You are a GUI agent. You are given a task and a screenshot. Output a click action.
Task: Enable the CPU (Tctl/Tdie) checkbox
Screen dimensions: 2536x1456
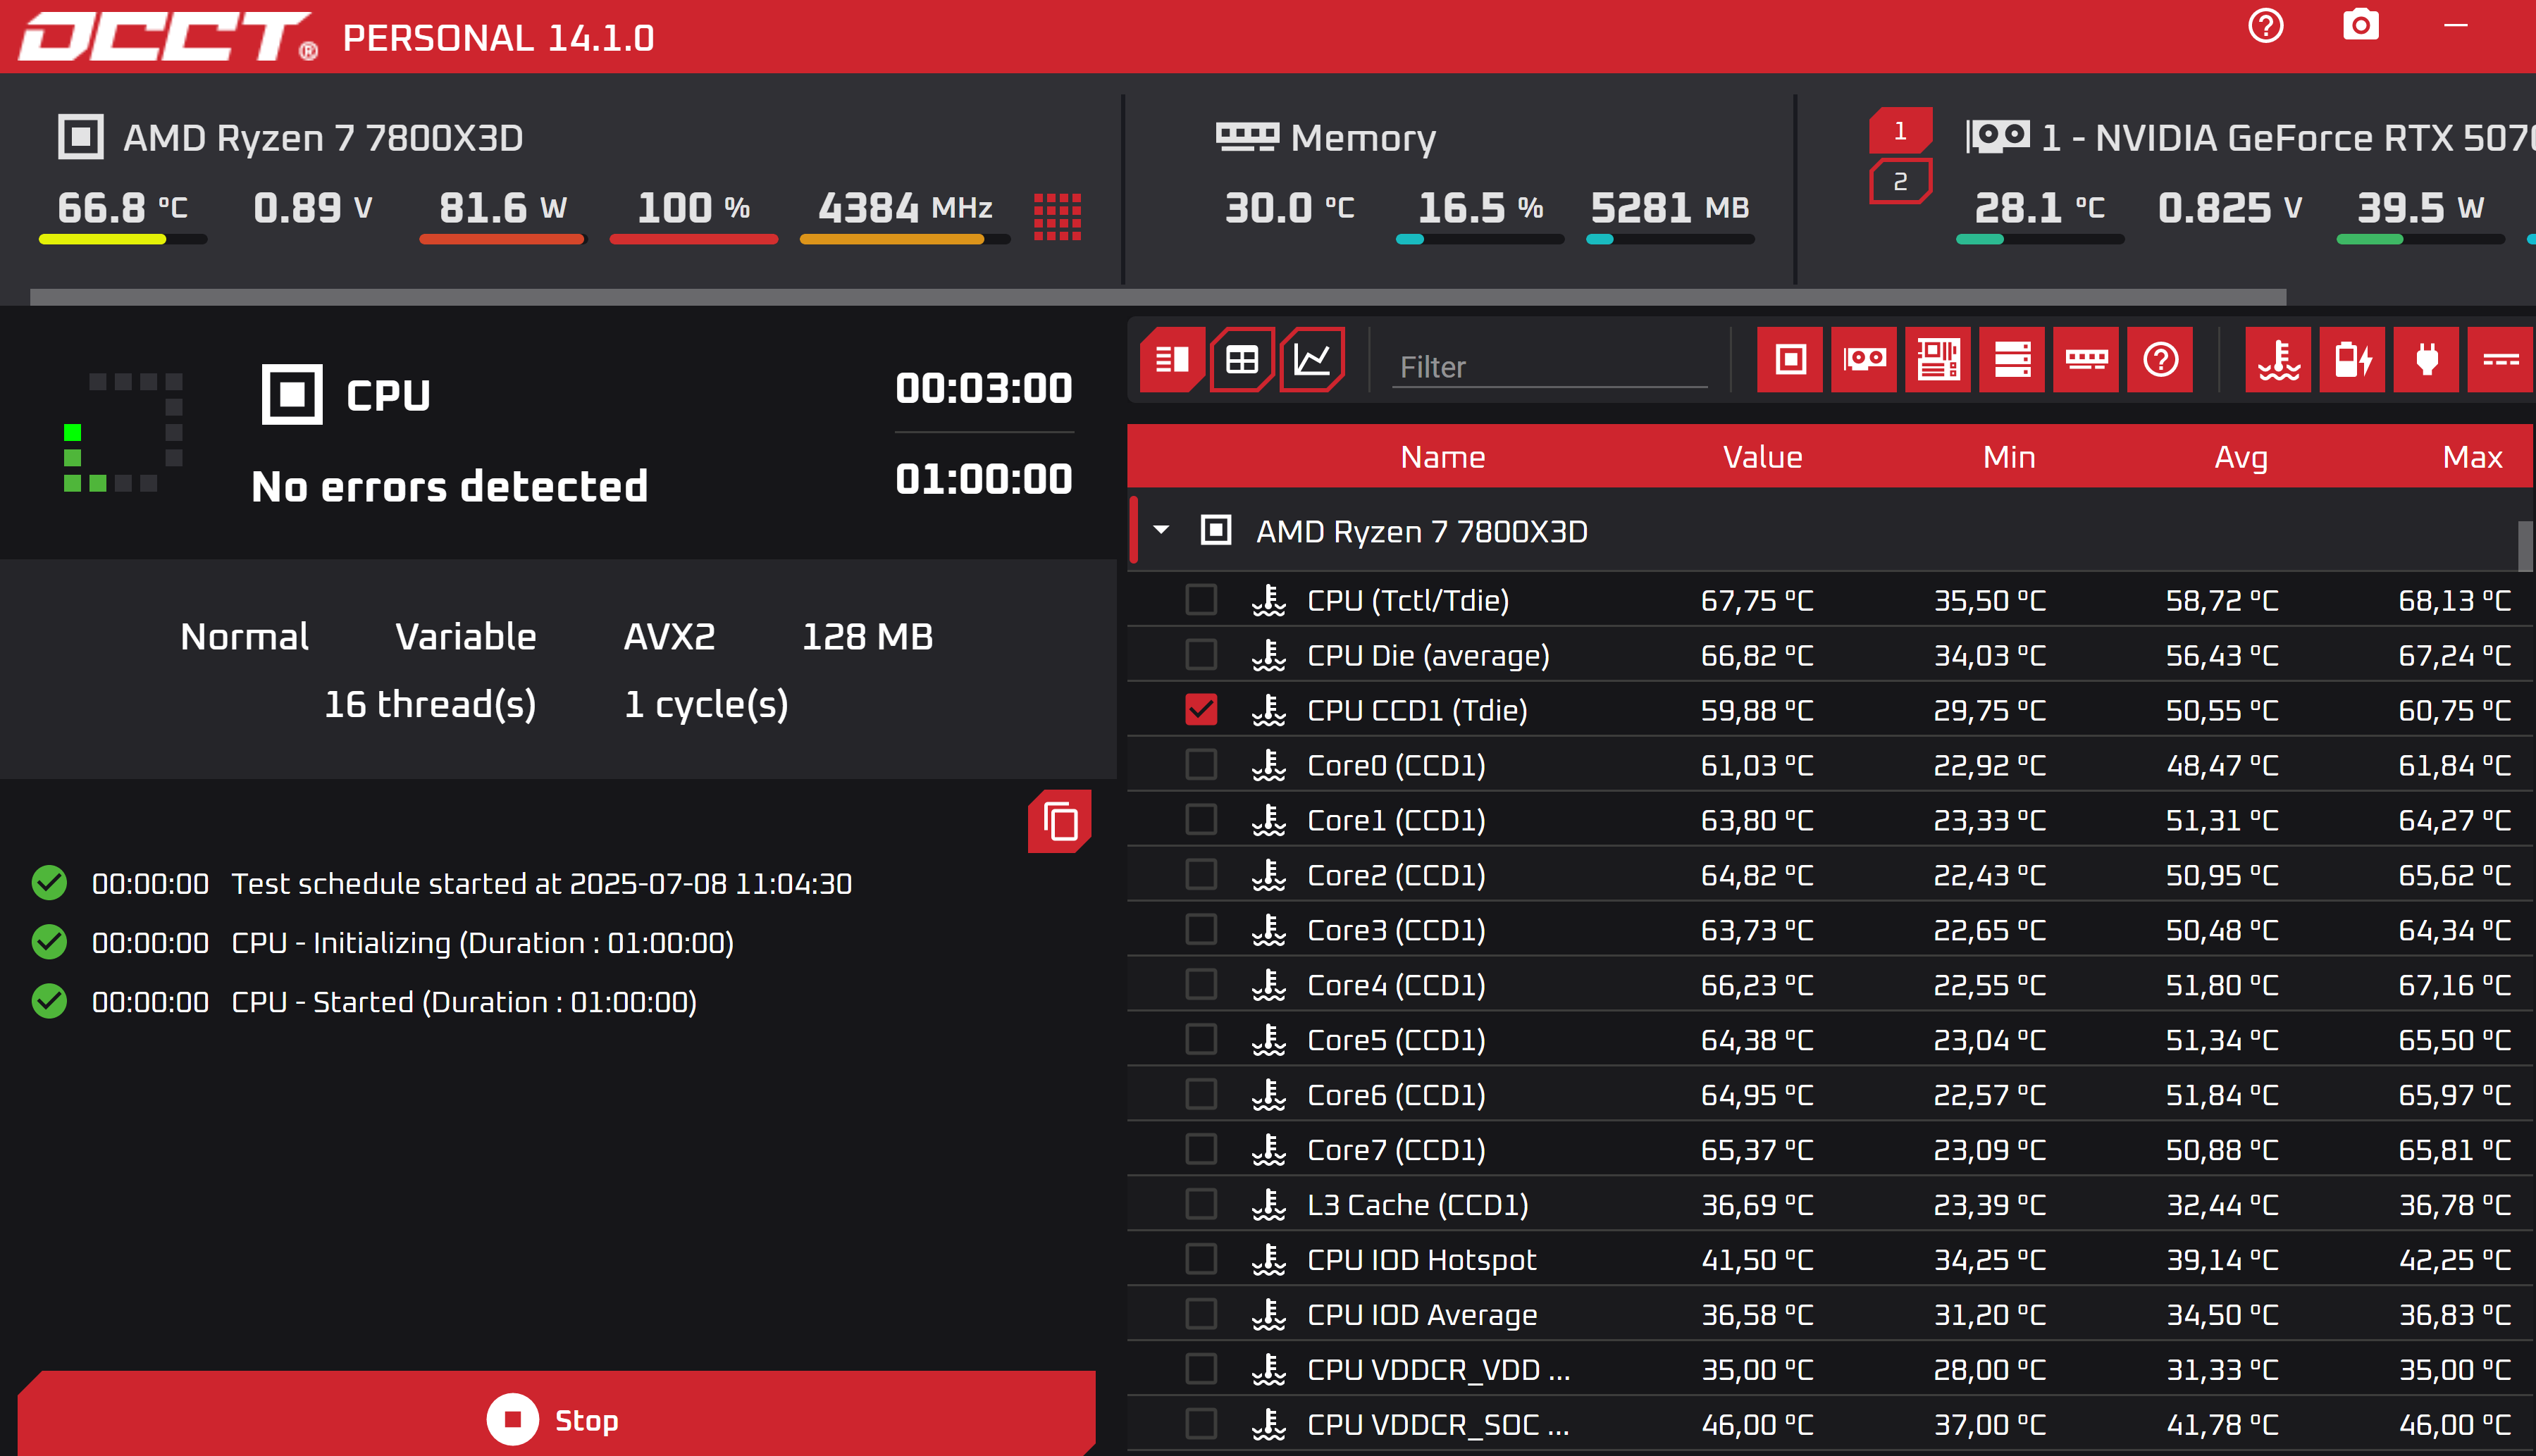pos(1200,600)
